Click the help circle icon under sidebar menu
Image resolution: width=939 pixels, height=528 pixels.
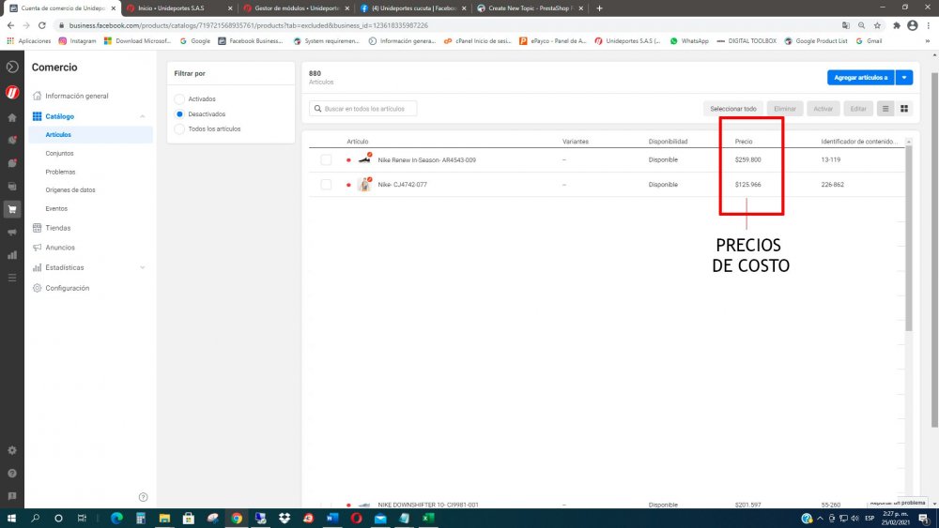[143, 497]
